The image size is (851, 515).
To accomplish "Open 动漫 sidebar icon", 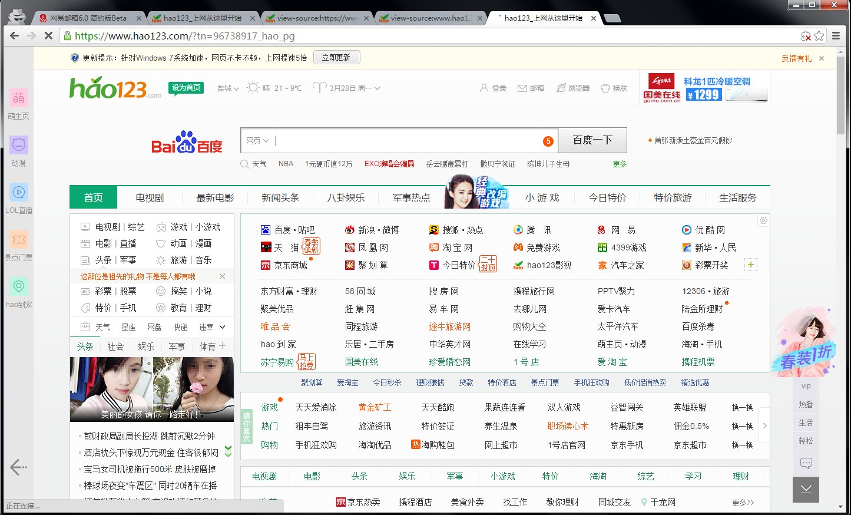I will (18, 151).
